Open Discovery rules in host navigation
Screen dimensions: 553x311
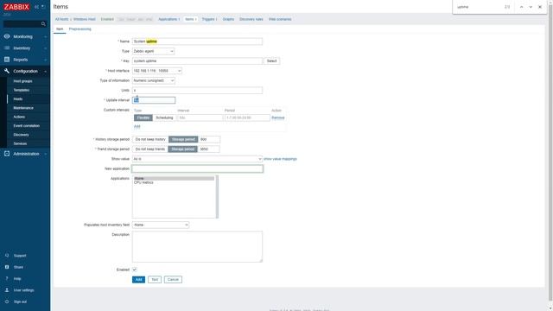[251, 19]
